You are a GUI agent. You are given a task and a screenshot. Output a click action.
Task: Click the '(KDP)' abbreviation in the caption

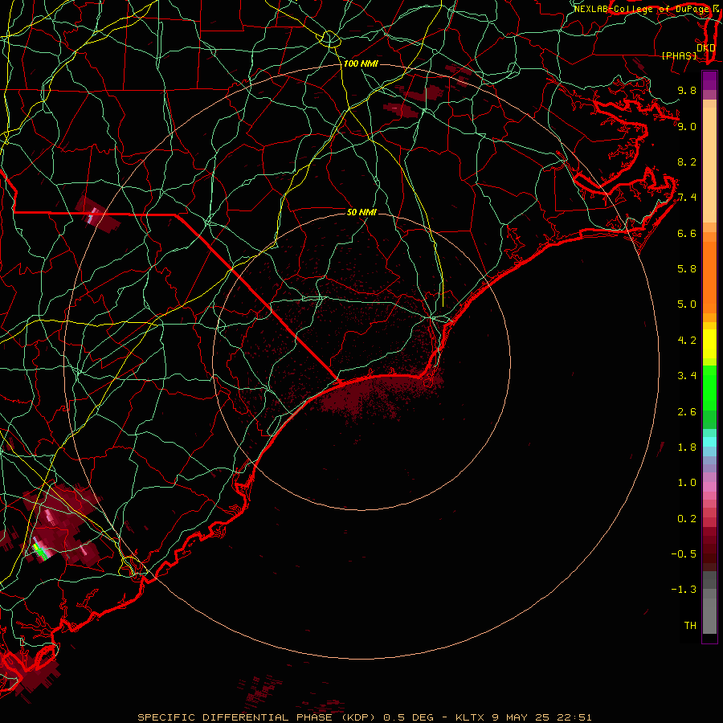[360, 717]
